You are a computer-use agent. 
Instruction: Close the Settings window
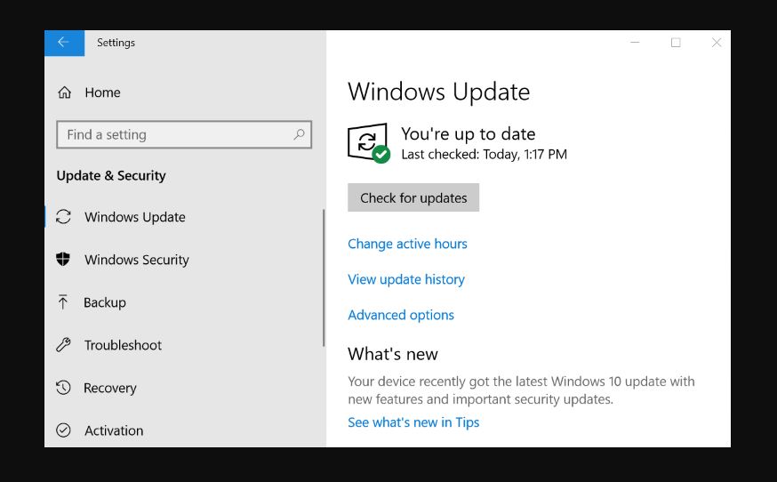coord(716,43)
